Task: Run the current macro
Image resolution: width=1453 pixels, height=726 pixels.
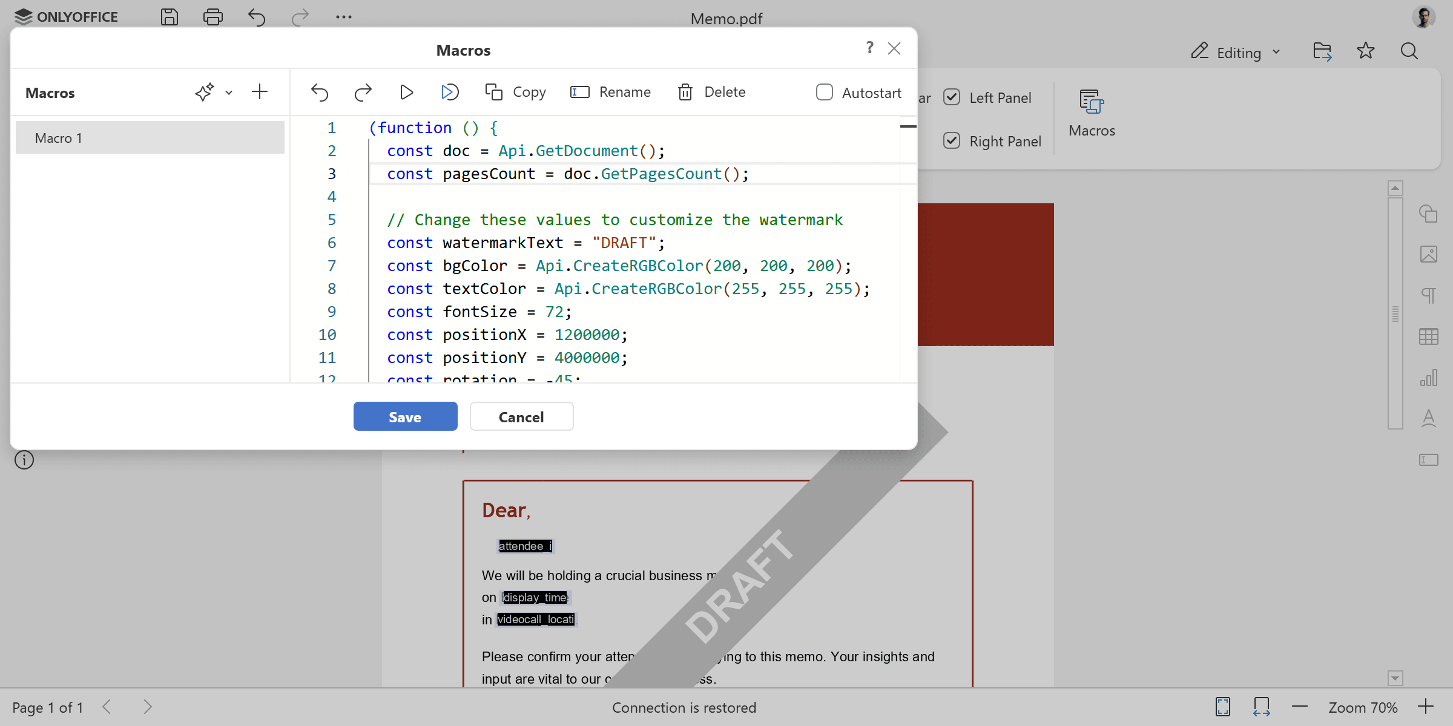Action: pos(406,92)
